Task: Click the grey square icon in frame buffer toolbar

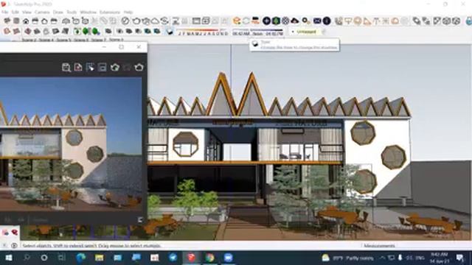Action: tap(102, 67)
